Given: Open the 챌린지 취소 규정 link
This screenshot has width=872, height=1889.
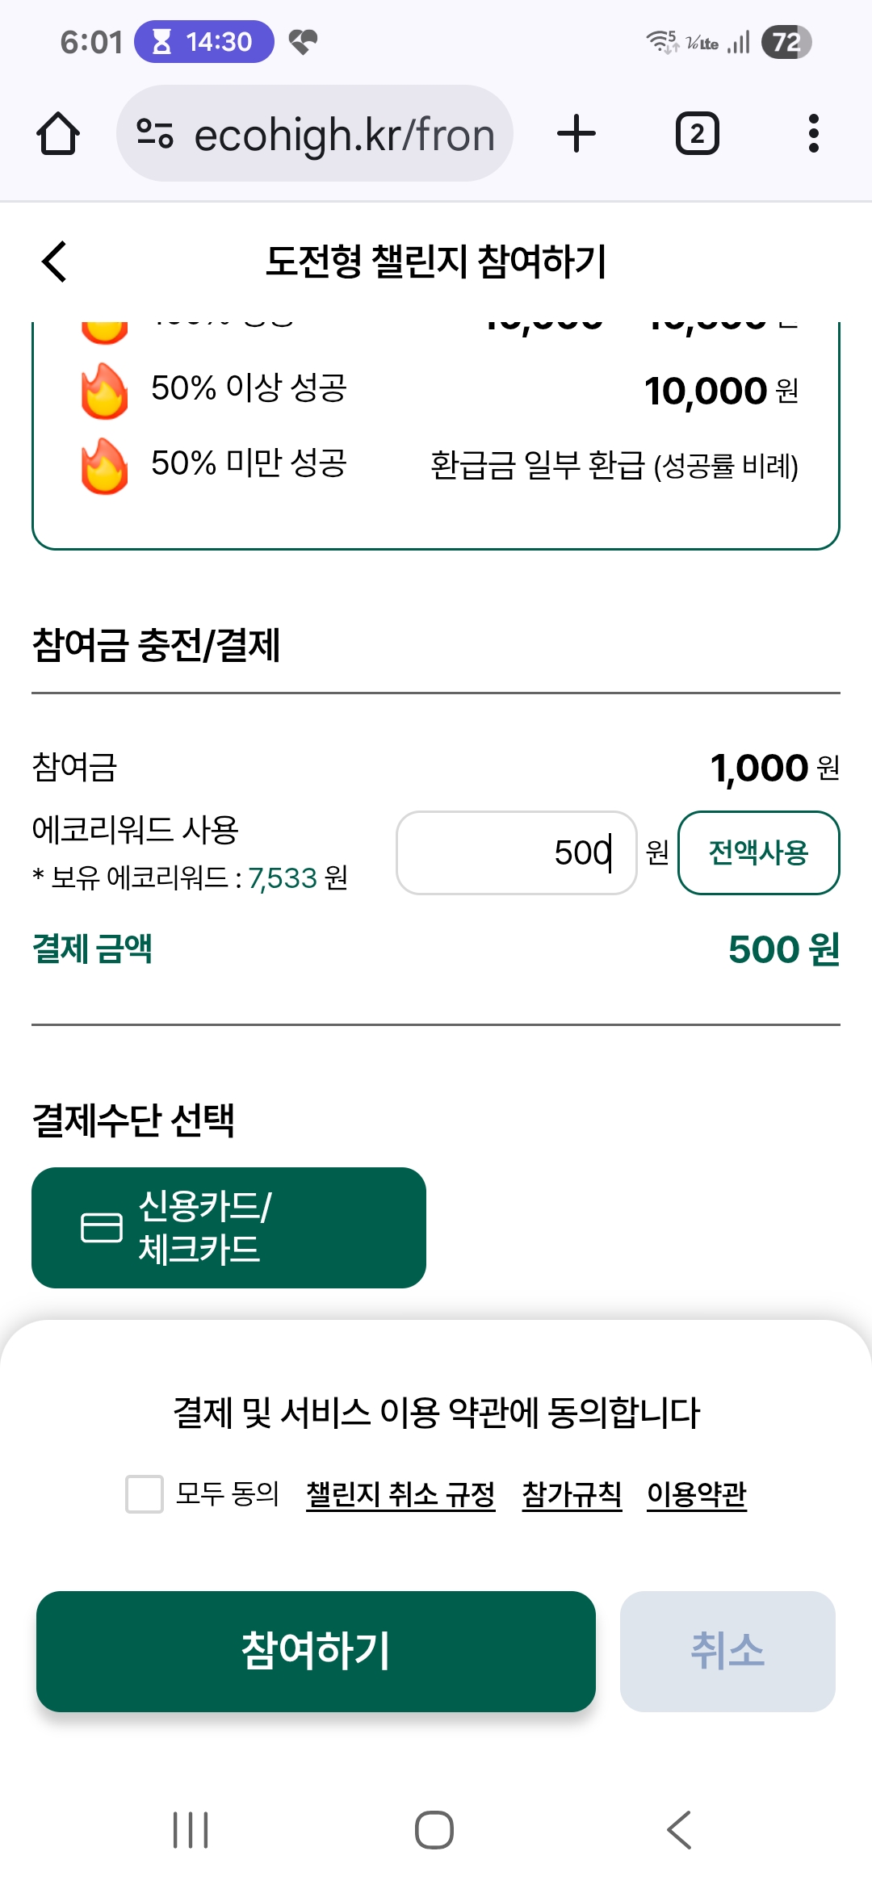Looking at the screenshot, I should pos(400,1494).
